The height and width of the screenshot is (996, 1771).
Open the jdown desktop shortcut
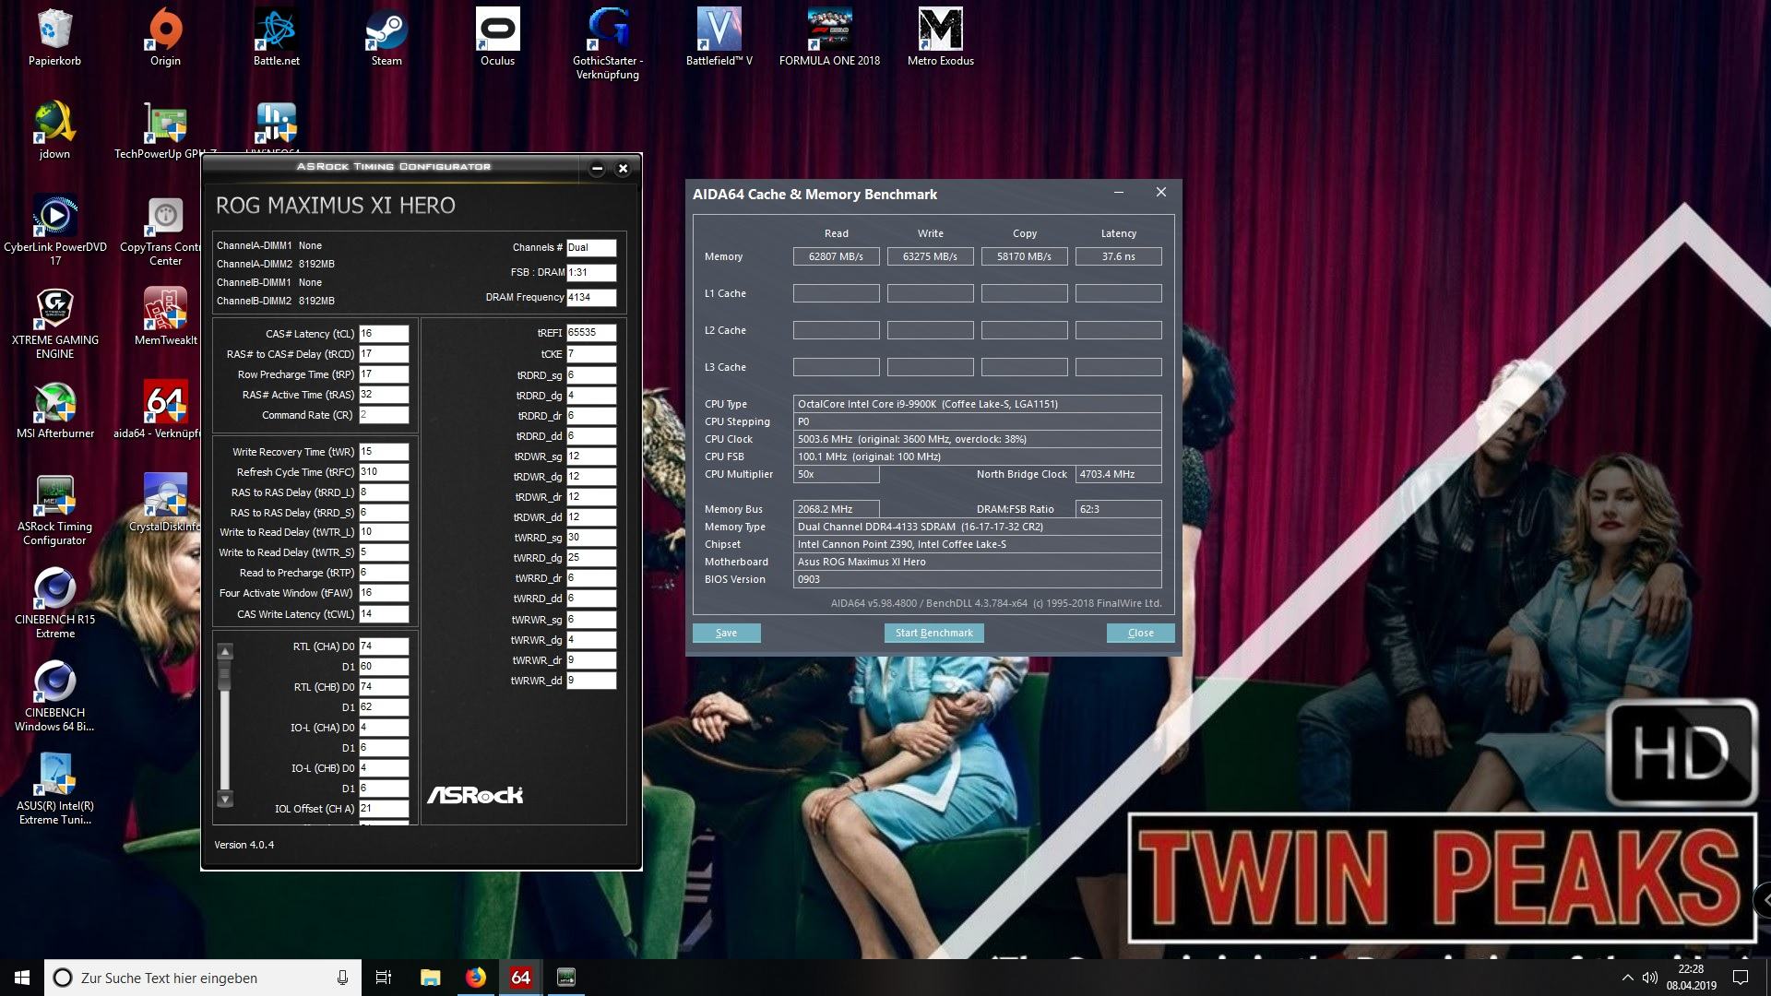(x=54, y=130)
